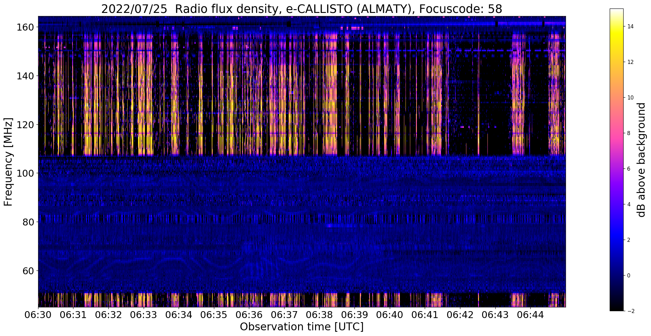Click the 06:32 time tick label

pos(108,315)
